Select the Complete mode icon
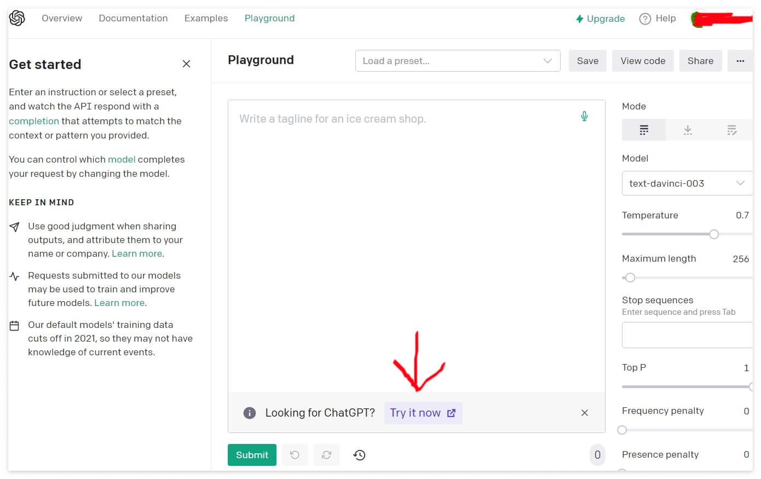761x479 pixels. pos(644,130)
